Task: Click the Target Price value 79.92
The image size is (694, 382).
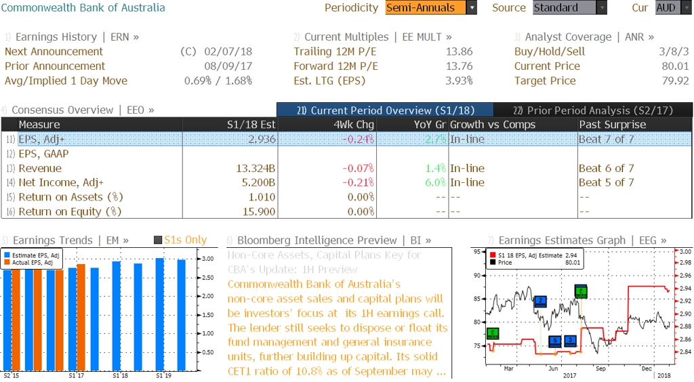Action: [676, 81]
